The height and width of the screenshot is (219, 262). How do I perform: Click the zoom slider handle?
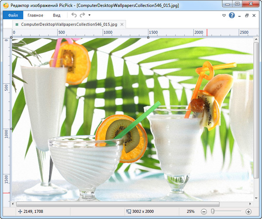coord(213,211)
